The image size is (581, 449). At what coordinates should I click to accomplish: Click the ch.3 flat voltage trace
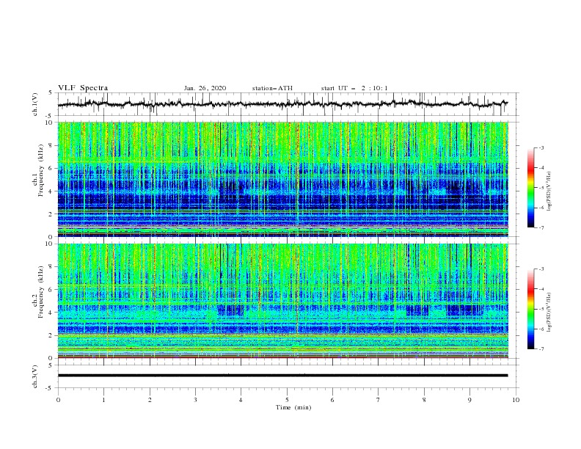pyautogui.click(x=282, y=376)
